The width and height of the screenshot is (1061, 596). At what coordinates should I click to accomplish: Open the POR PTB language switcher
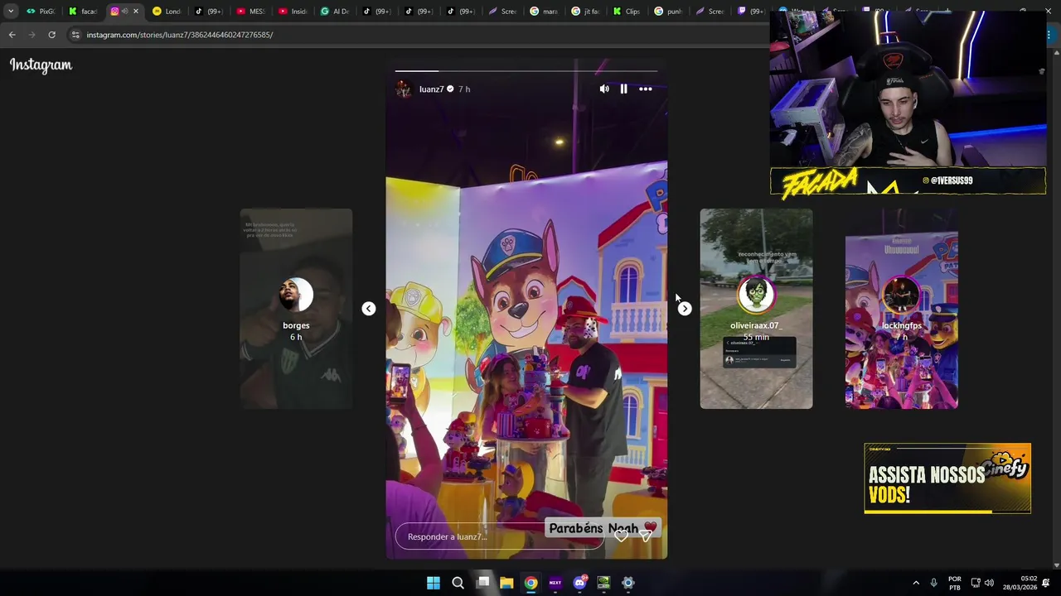954,583
